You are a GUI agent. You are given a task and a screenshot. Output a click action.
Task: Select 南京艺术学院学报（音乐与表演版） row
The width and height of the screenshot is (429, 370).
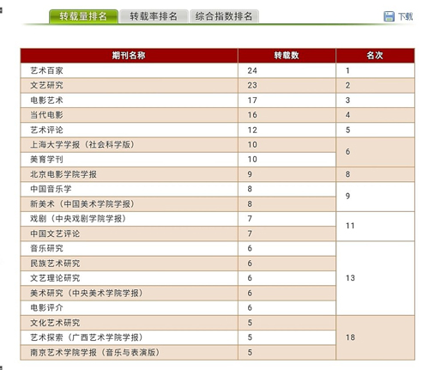pos(178,352)
